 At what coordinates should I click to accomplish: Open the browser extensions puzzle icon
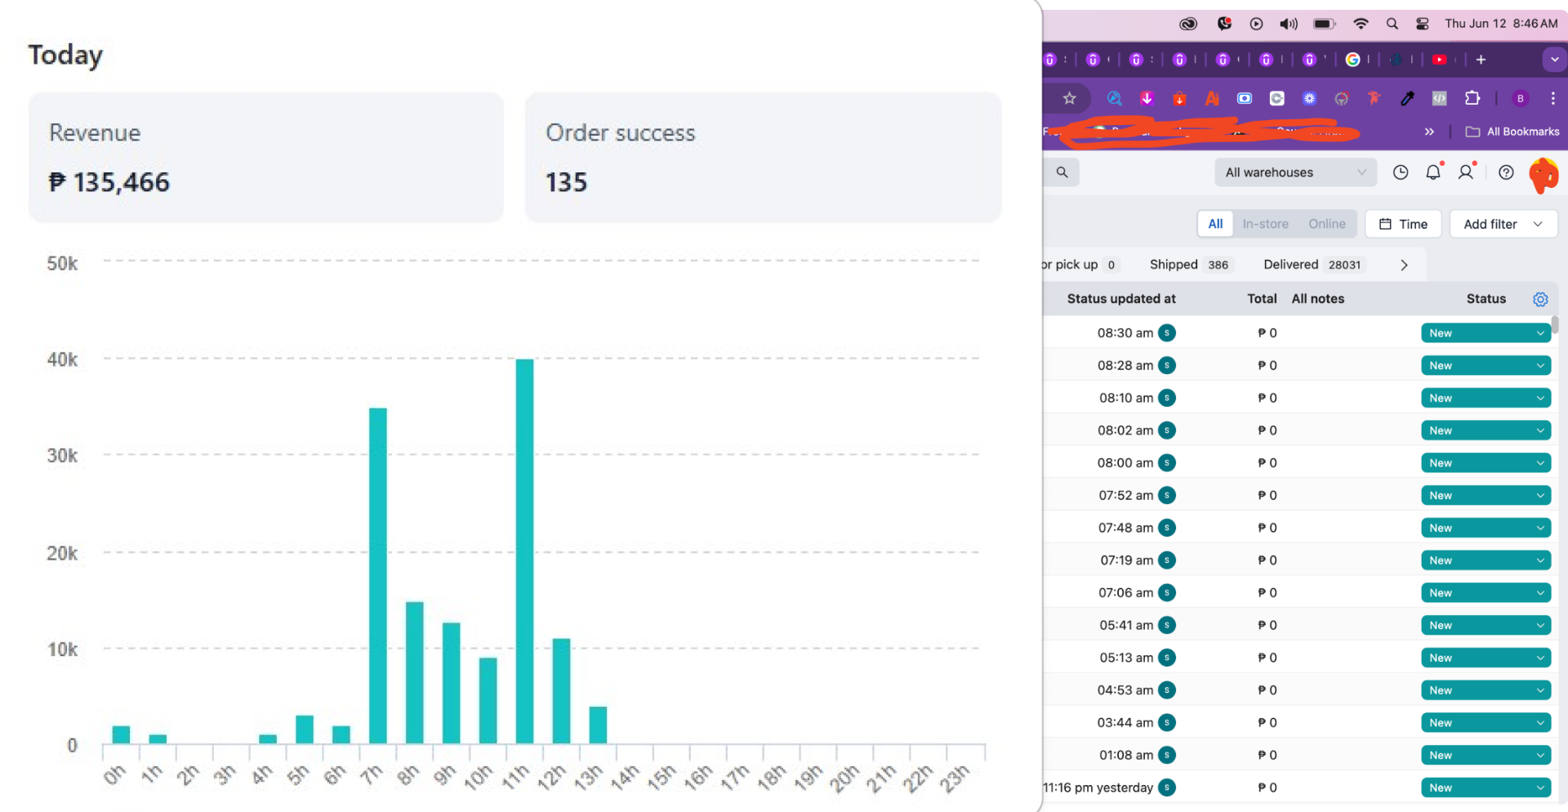(1472, 99)
